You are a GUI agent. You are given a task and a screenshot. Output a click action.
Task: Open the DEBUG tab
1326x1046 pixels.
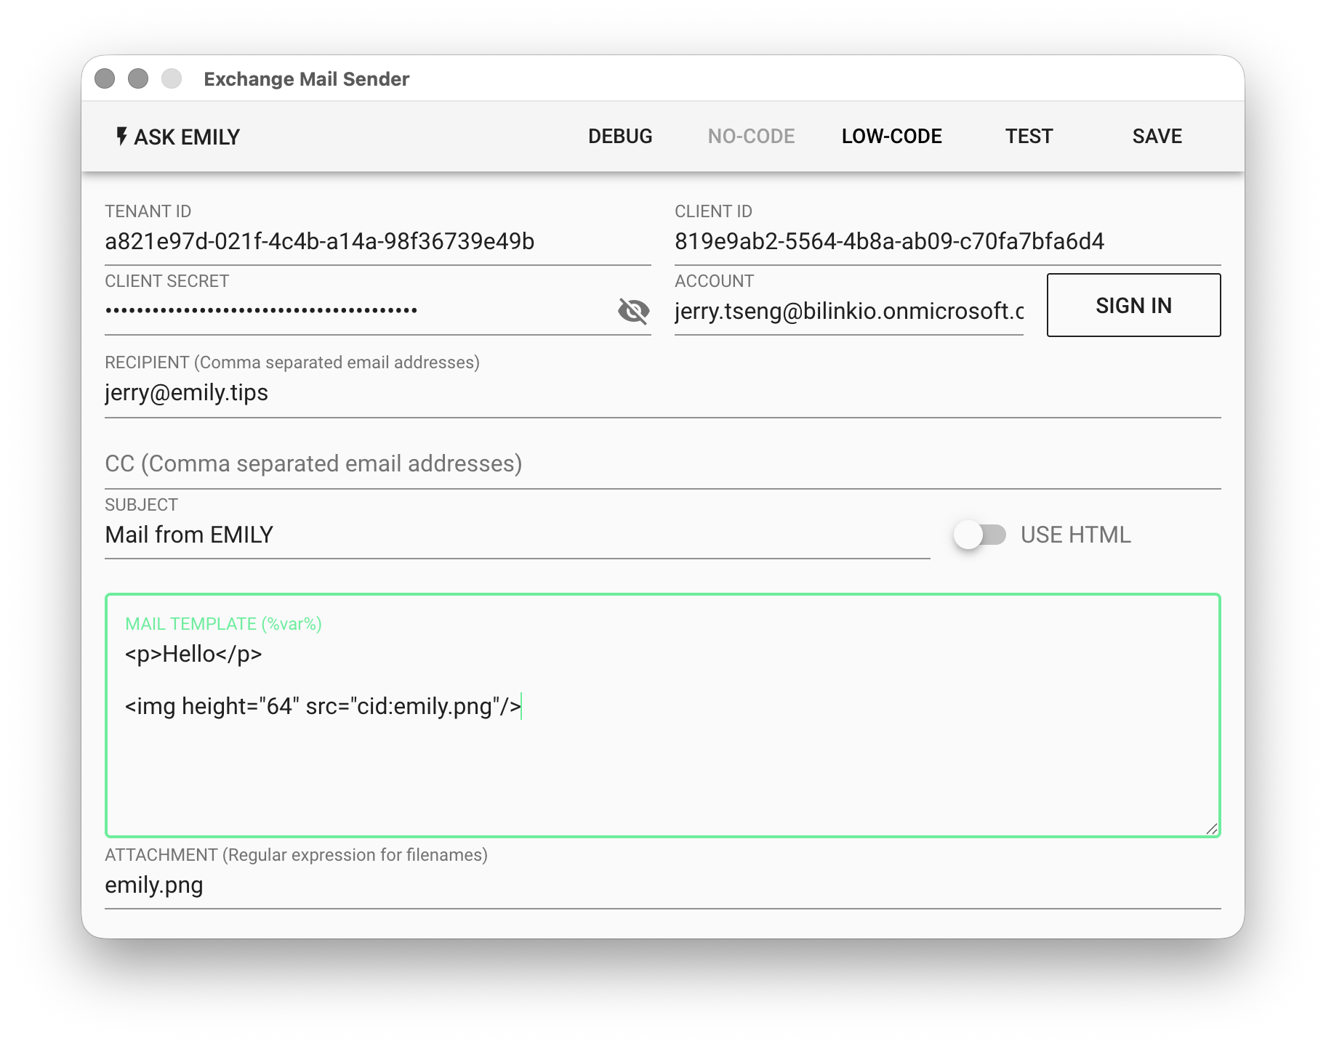(x=619, y=137)
